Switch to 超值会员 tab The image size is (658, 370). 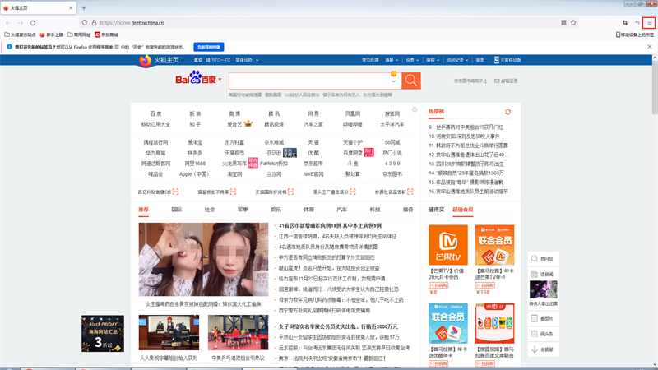tap(463, 210)
